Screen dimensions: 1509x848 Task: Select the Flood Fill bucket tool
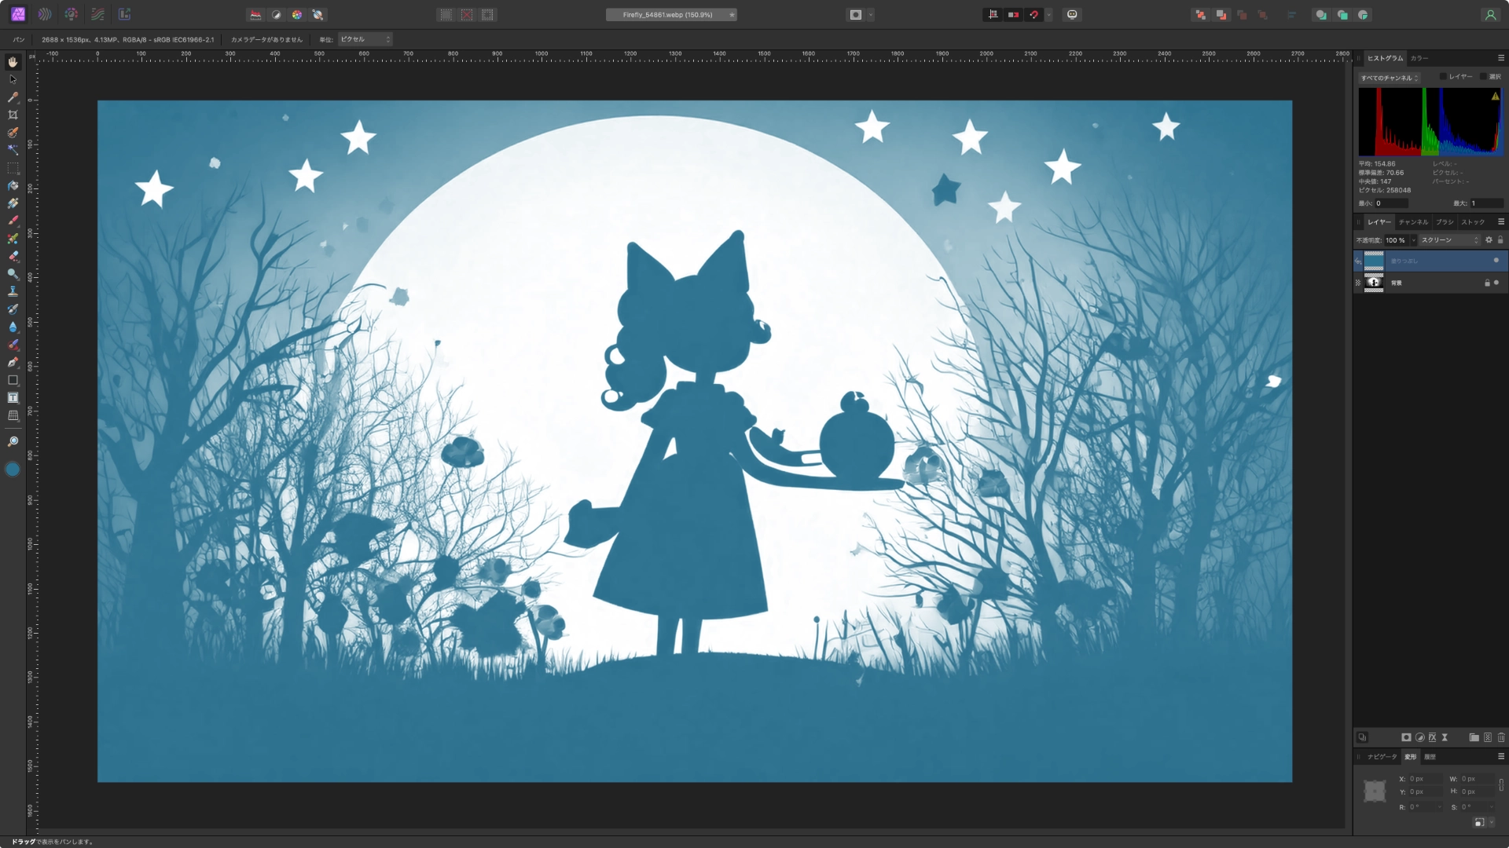point(13,186)
